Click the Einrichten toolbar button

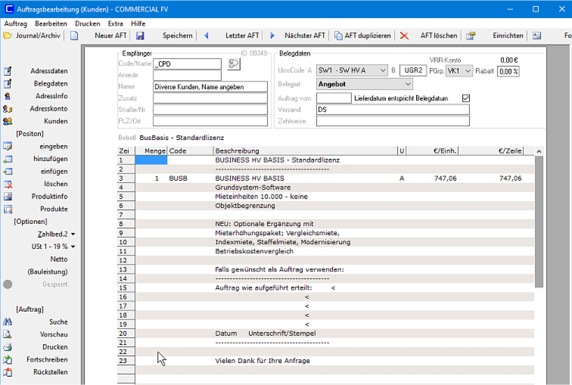(x=508, y=36)
